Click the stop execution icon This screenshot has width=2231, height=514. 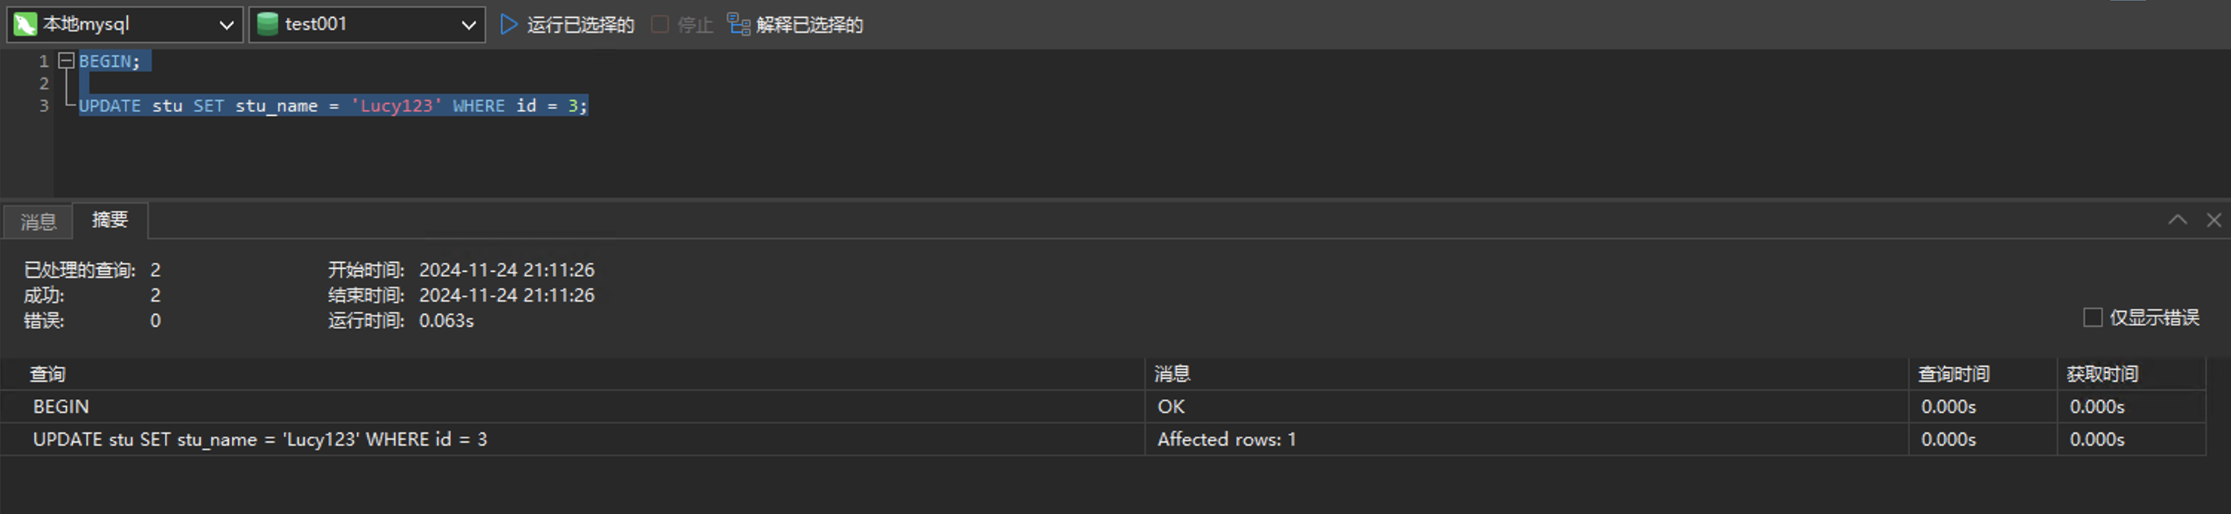point(660,25)
